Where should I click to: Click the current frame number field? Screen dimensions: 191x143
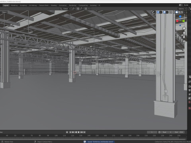coord(152,132)
